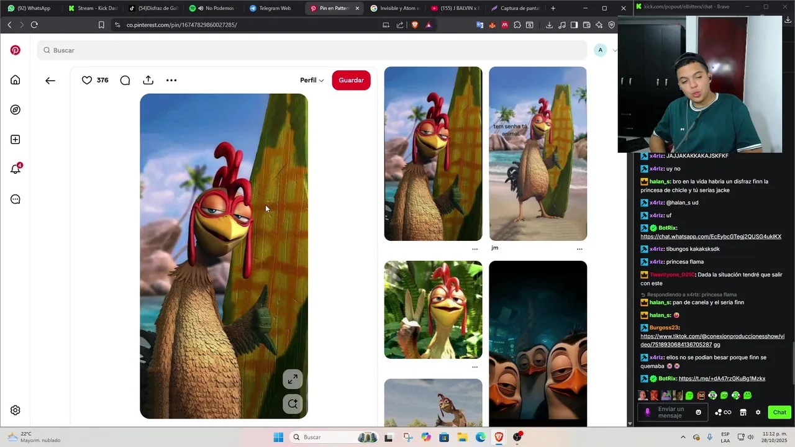Open the settings gear in Pinterest sidebar
The height and width of the screenshot is (447, 795).
(16, 410)
